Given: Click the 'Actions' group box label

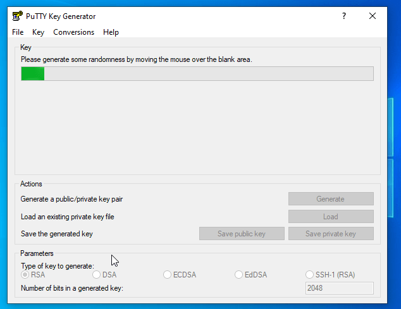Looking at the screenshot, I should pyautogui.click(x=31, y=184).
